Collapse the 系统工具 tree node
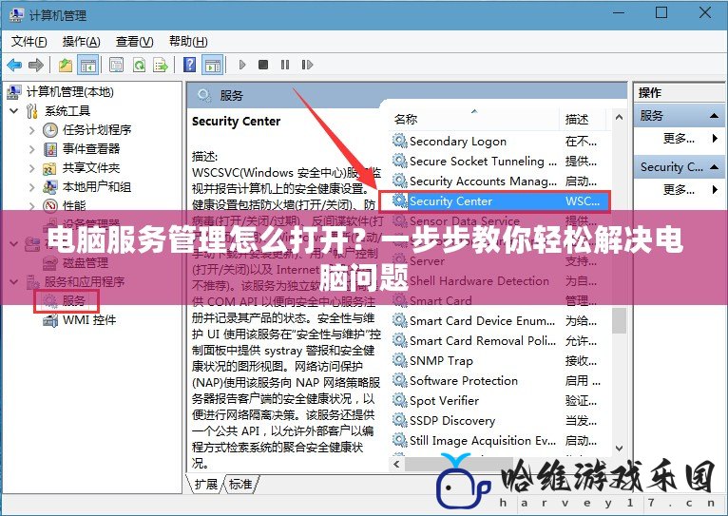 pyautogui.click(x=14, y=111)
